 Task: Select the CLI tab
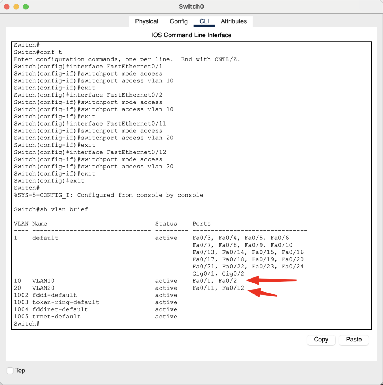tap(204, 21)
